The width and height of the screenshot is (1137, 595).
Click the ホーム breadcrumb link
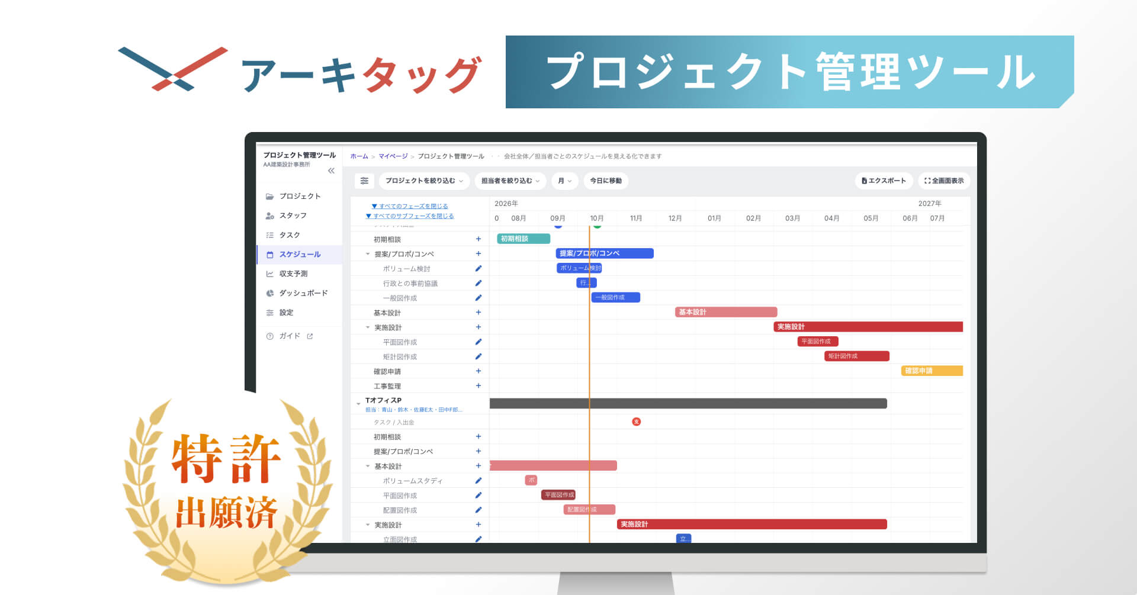point(359,156)
